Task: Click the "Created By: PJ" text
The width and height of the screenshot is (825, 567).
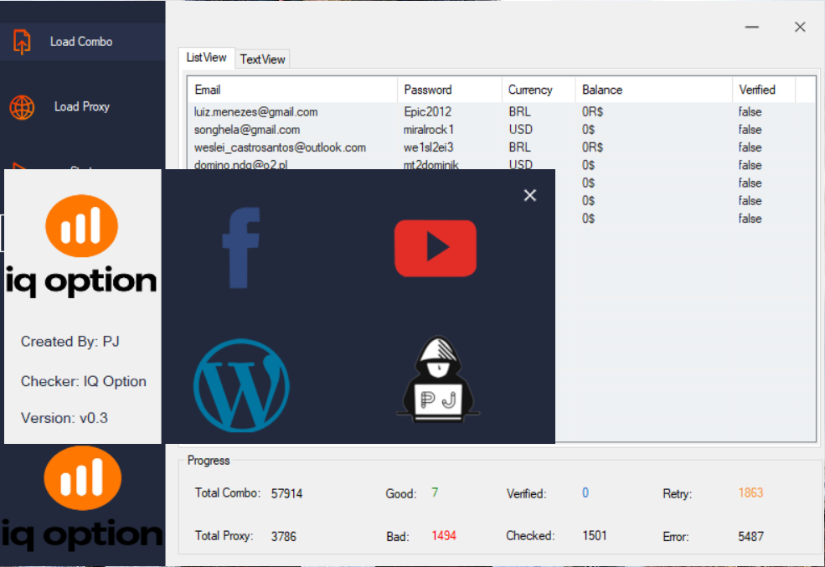Action: point(70,342)
